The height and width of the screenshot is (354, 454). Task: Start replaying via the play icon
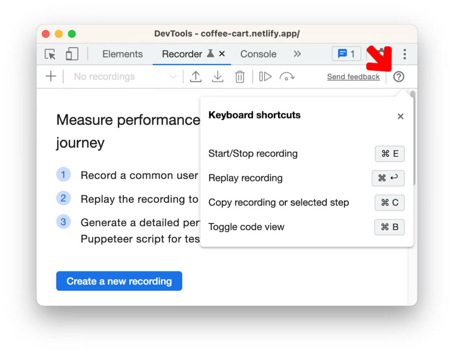265,76
